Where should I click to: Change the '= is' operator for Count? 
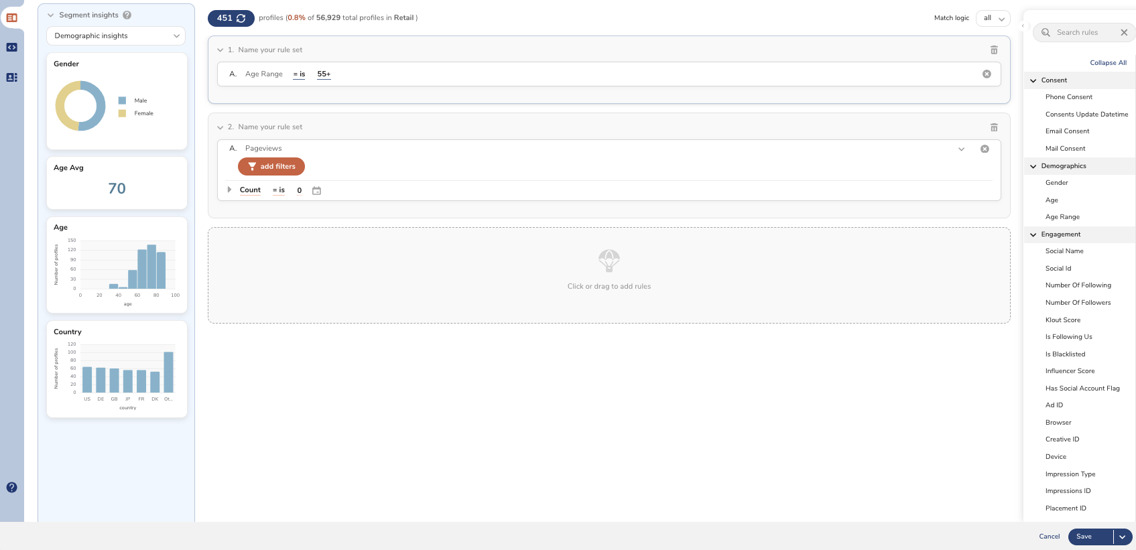(x=279, y=190)
